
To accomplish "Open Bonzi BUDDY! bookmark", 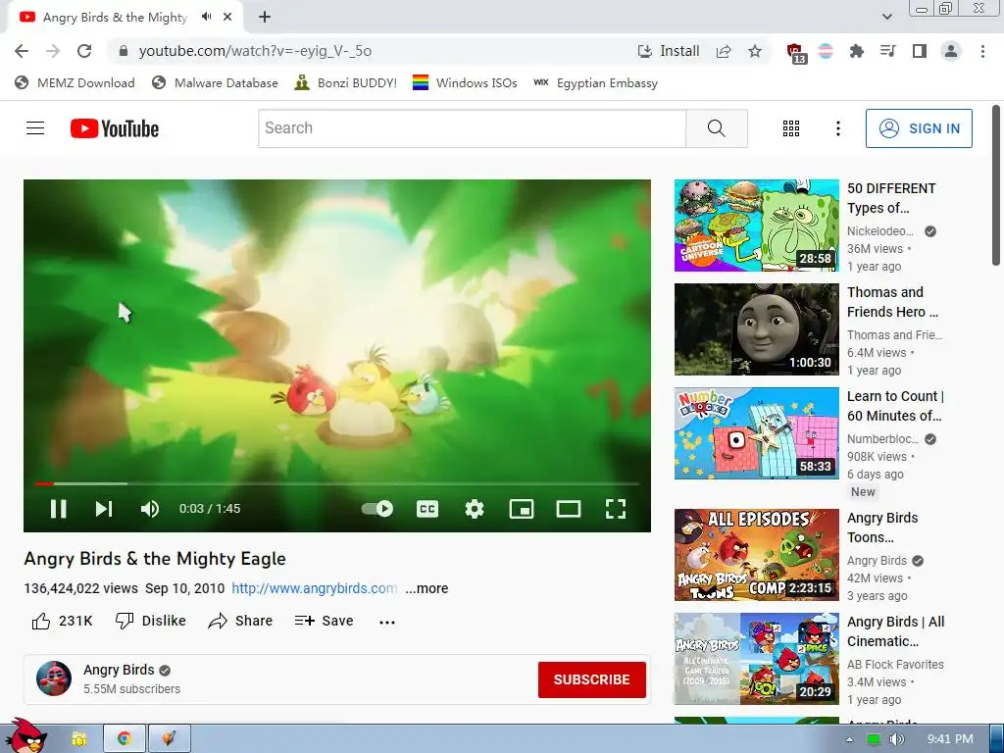I will (x=346, y=82).
